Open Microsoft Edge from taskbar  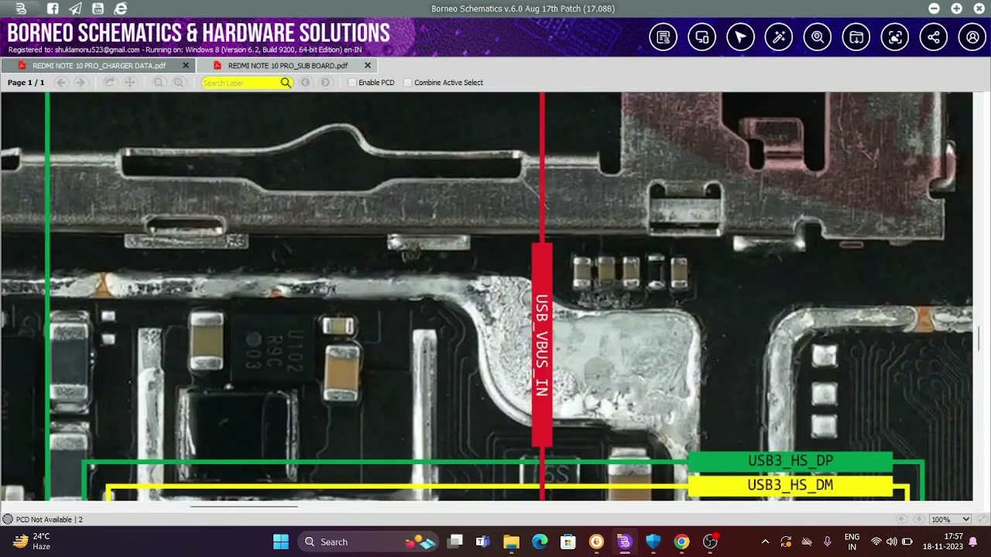540,542
